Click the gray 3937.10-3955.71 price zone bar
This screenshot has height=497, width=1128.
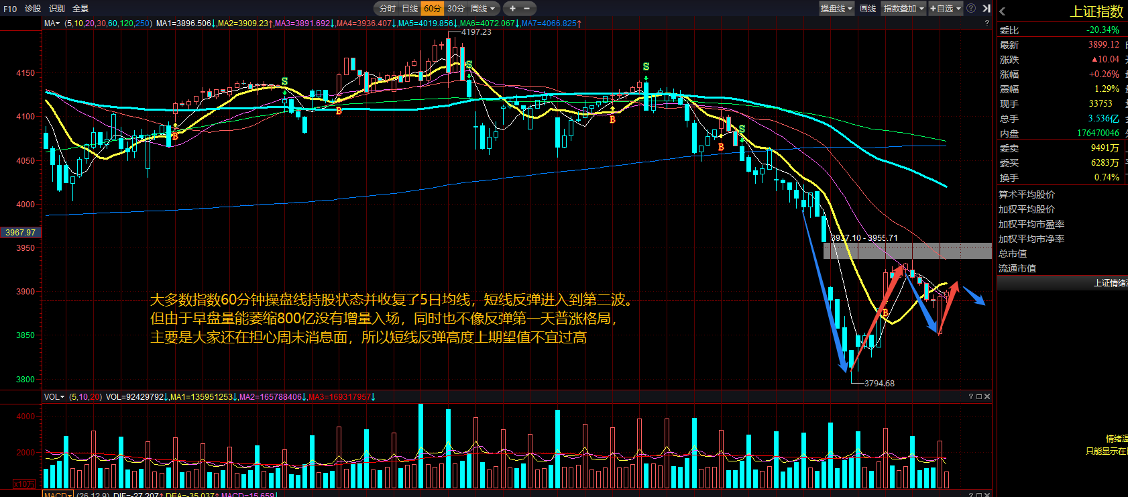point(907,251)
